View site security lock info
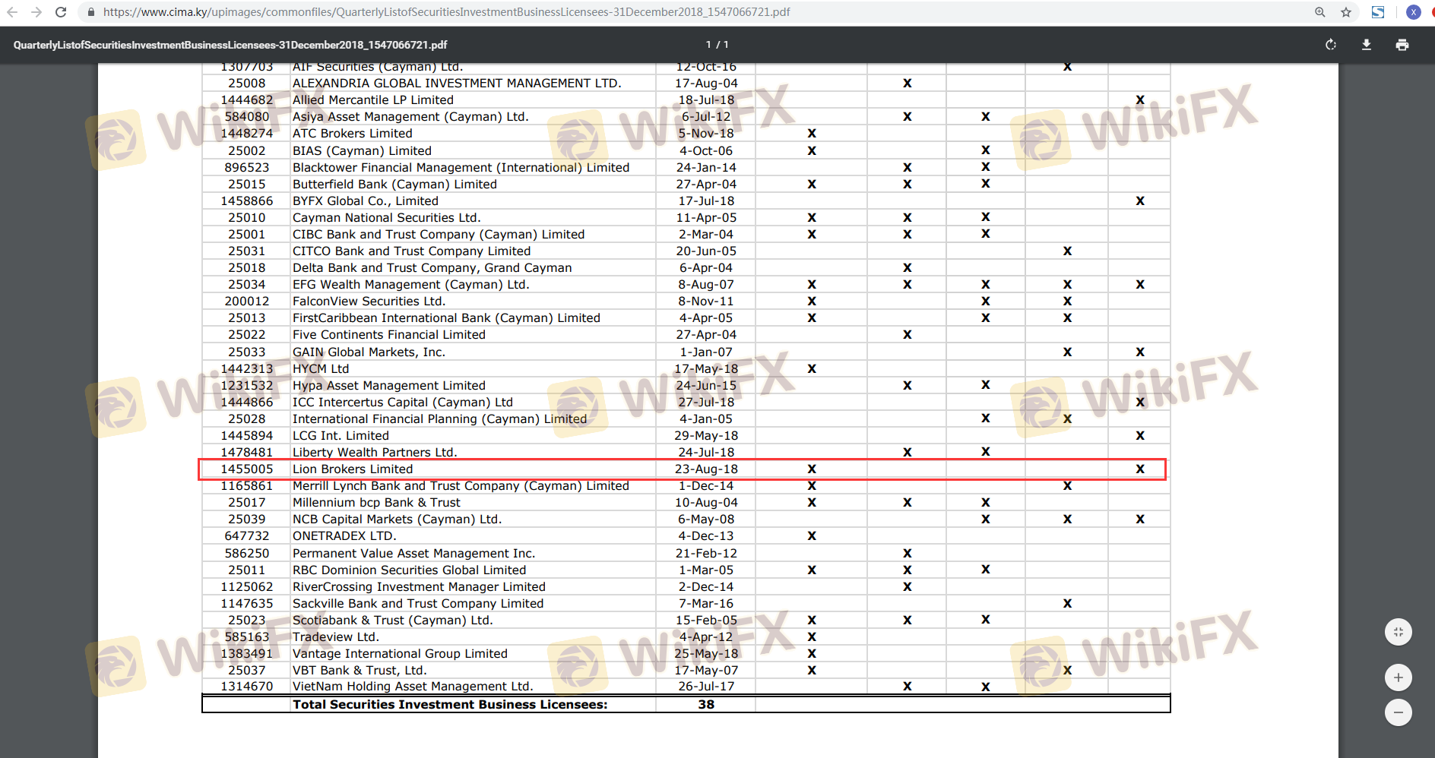This screenshot has height=758, width=1435. point(91,12)
